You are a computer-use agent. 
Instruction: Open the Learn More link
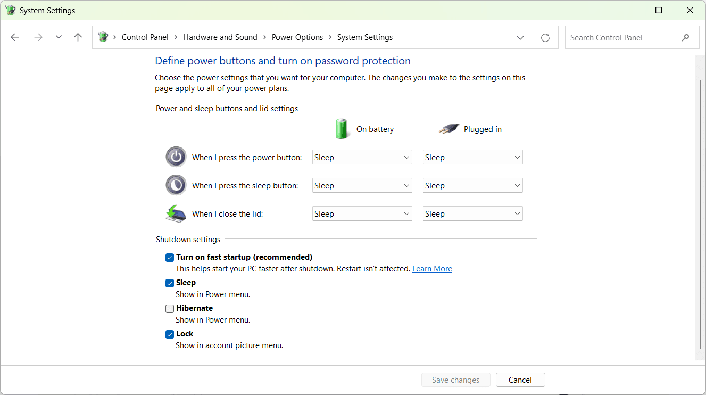[432, 269]
